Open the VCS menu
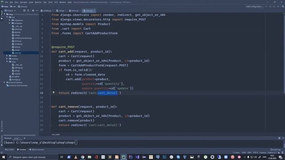This screenshot has height=160, width=285. [56, 2]
